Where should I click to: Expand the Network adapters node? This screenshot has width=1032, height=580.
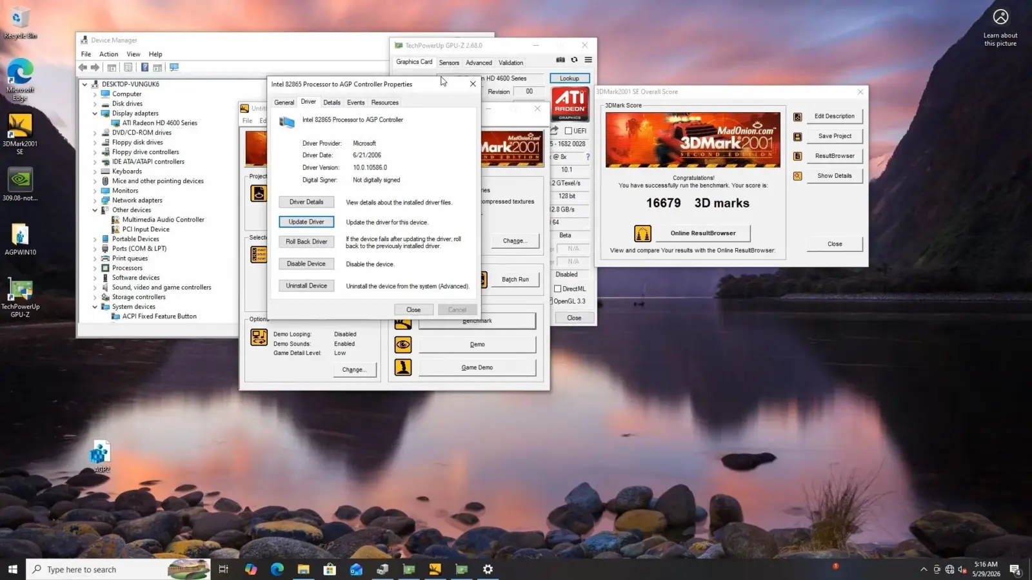coord(95,200)
